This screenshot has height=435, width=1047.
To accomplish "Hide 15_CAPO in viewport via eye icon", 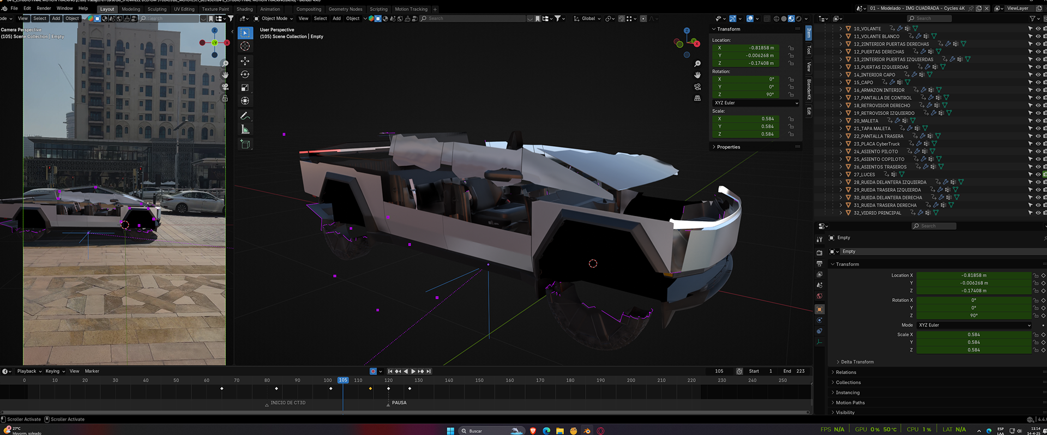I will (1038, 82).
